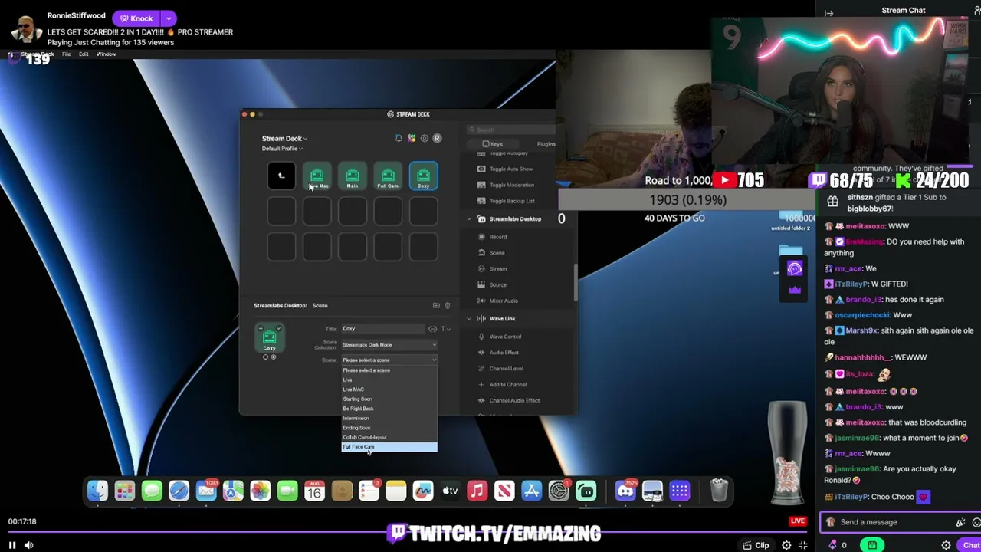Click the RonnieStiffwood channel name
Image resolution: width=981 pixels, height=552 pixels.
pyautogui.click(x=76, y=15)
